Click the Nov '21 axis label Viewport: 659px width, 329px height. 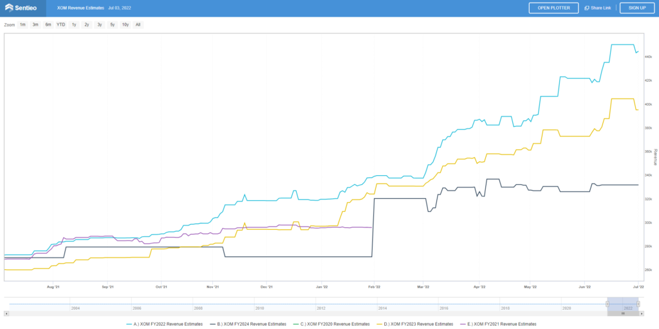click(213, 287)
